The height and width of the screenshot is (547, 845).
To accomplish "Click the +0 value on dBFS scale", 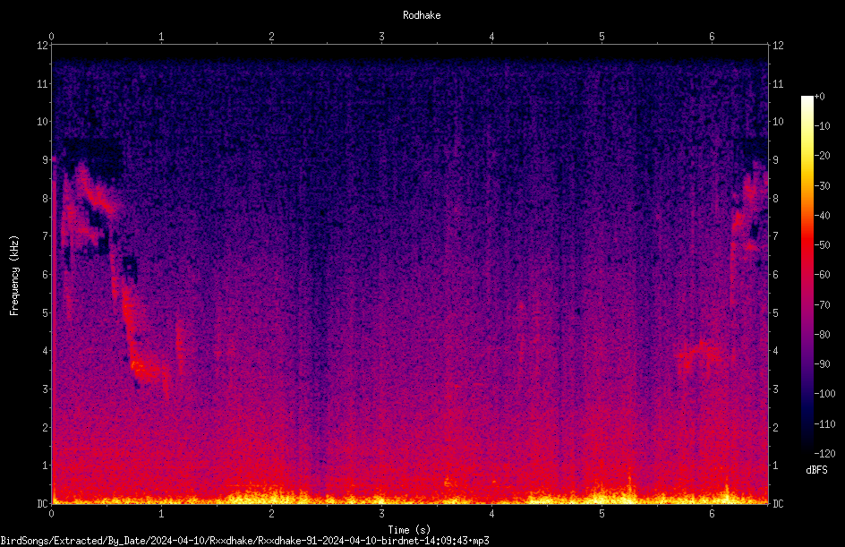I will click(820, 97).
